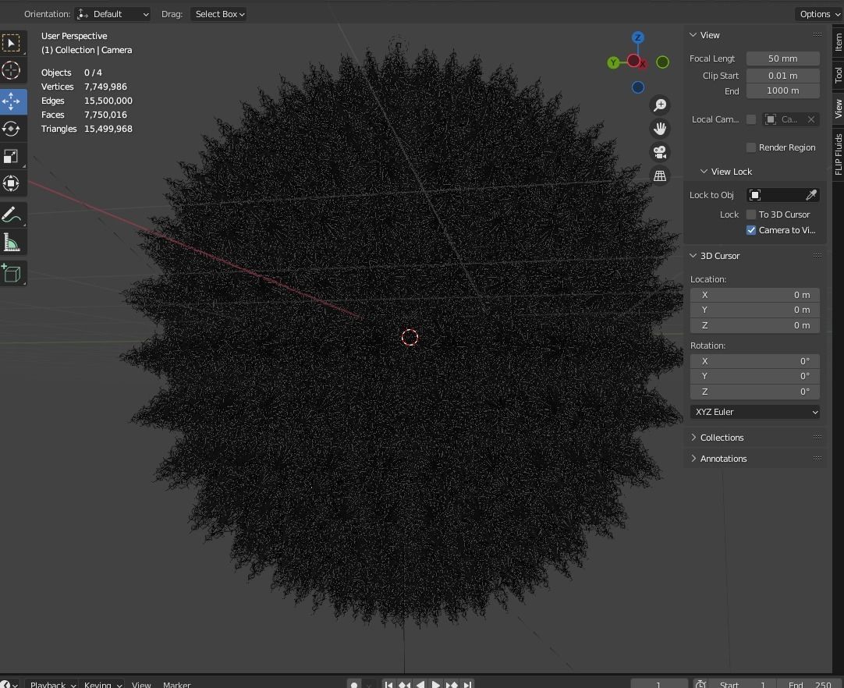Toggle camera view icon

coord(660,152)
